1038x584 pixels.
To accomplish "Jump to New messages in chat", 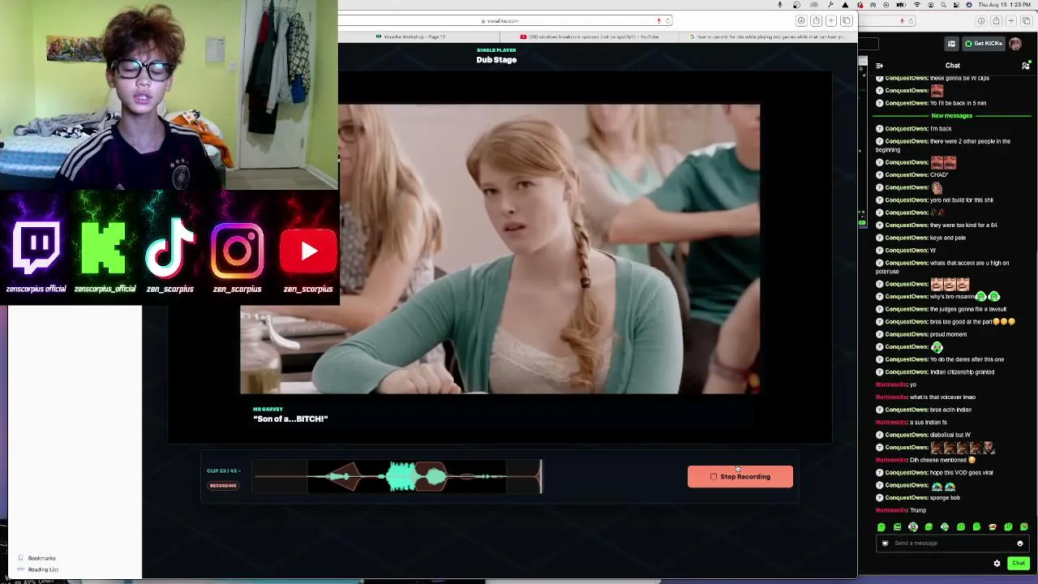I will tap(951, 116).
